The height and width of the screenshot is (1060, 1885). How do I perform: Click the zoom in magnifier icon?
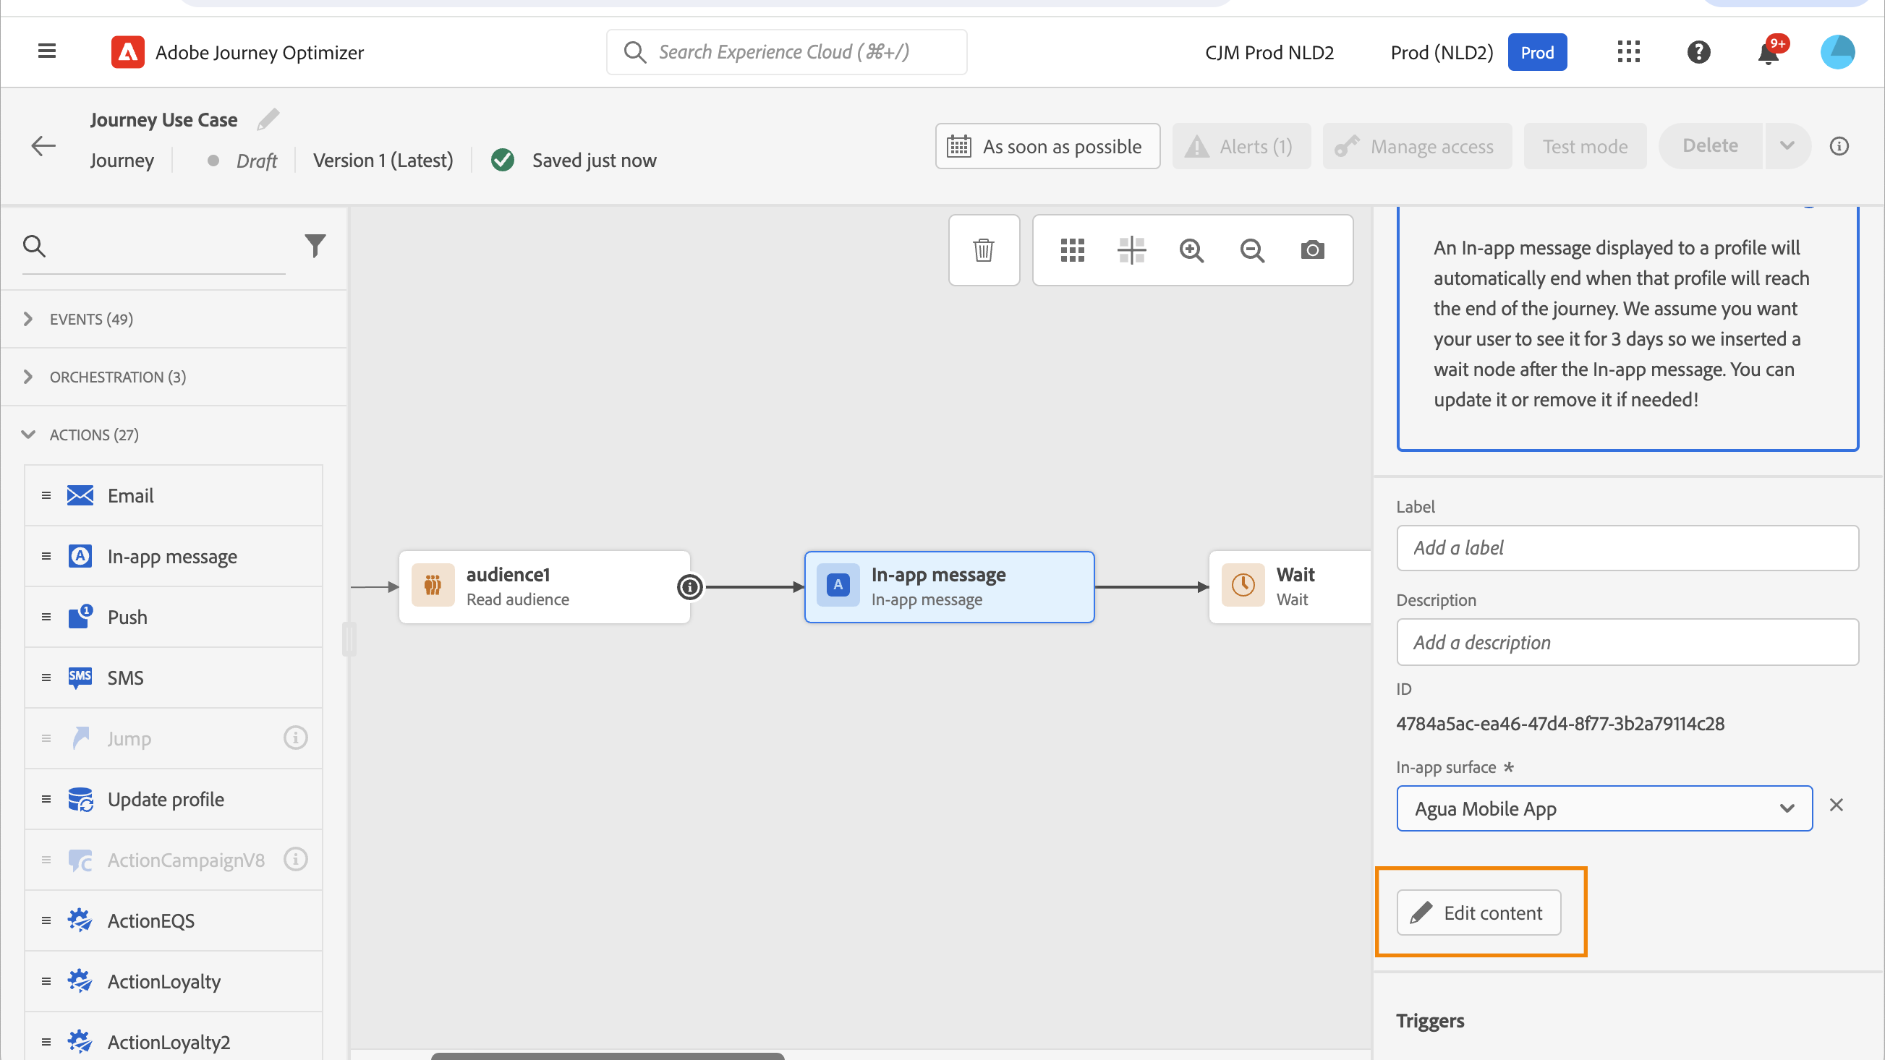click(x=1191, y=250)
